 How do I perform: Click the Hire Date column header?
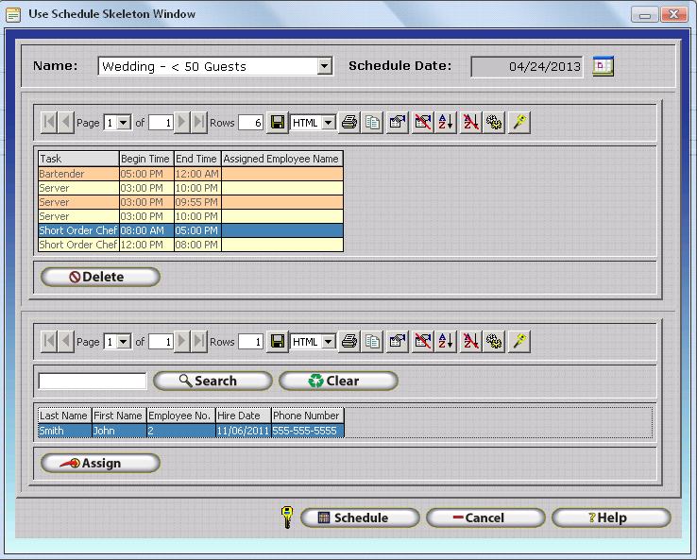pyautogui.click(x=243, y=416)
